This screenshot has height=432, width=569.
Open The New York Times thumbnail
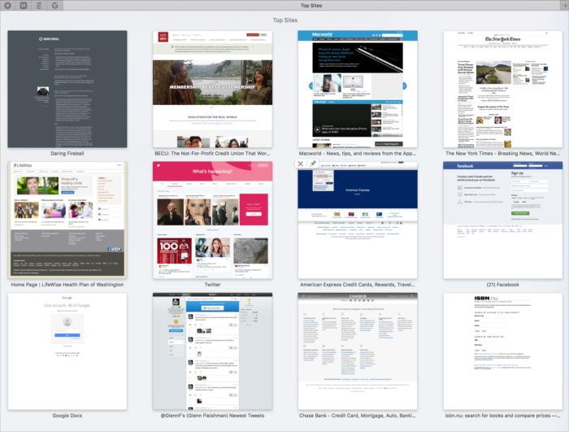point(502,89)
